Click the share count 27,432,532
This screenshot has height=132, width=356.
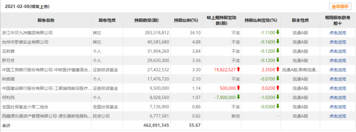158,70
